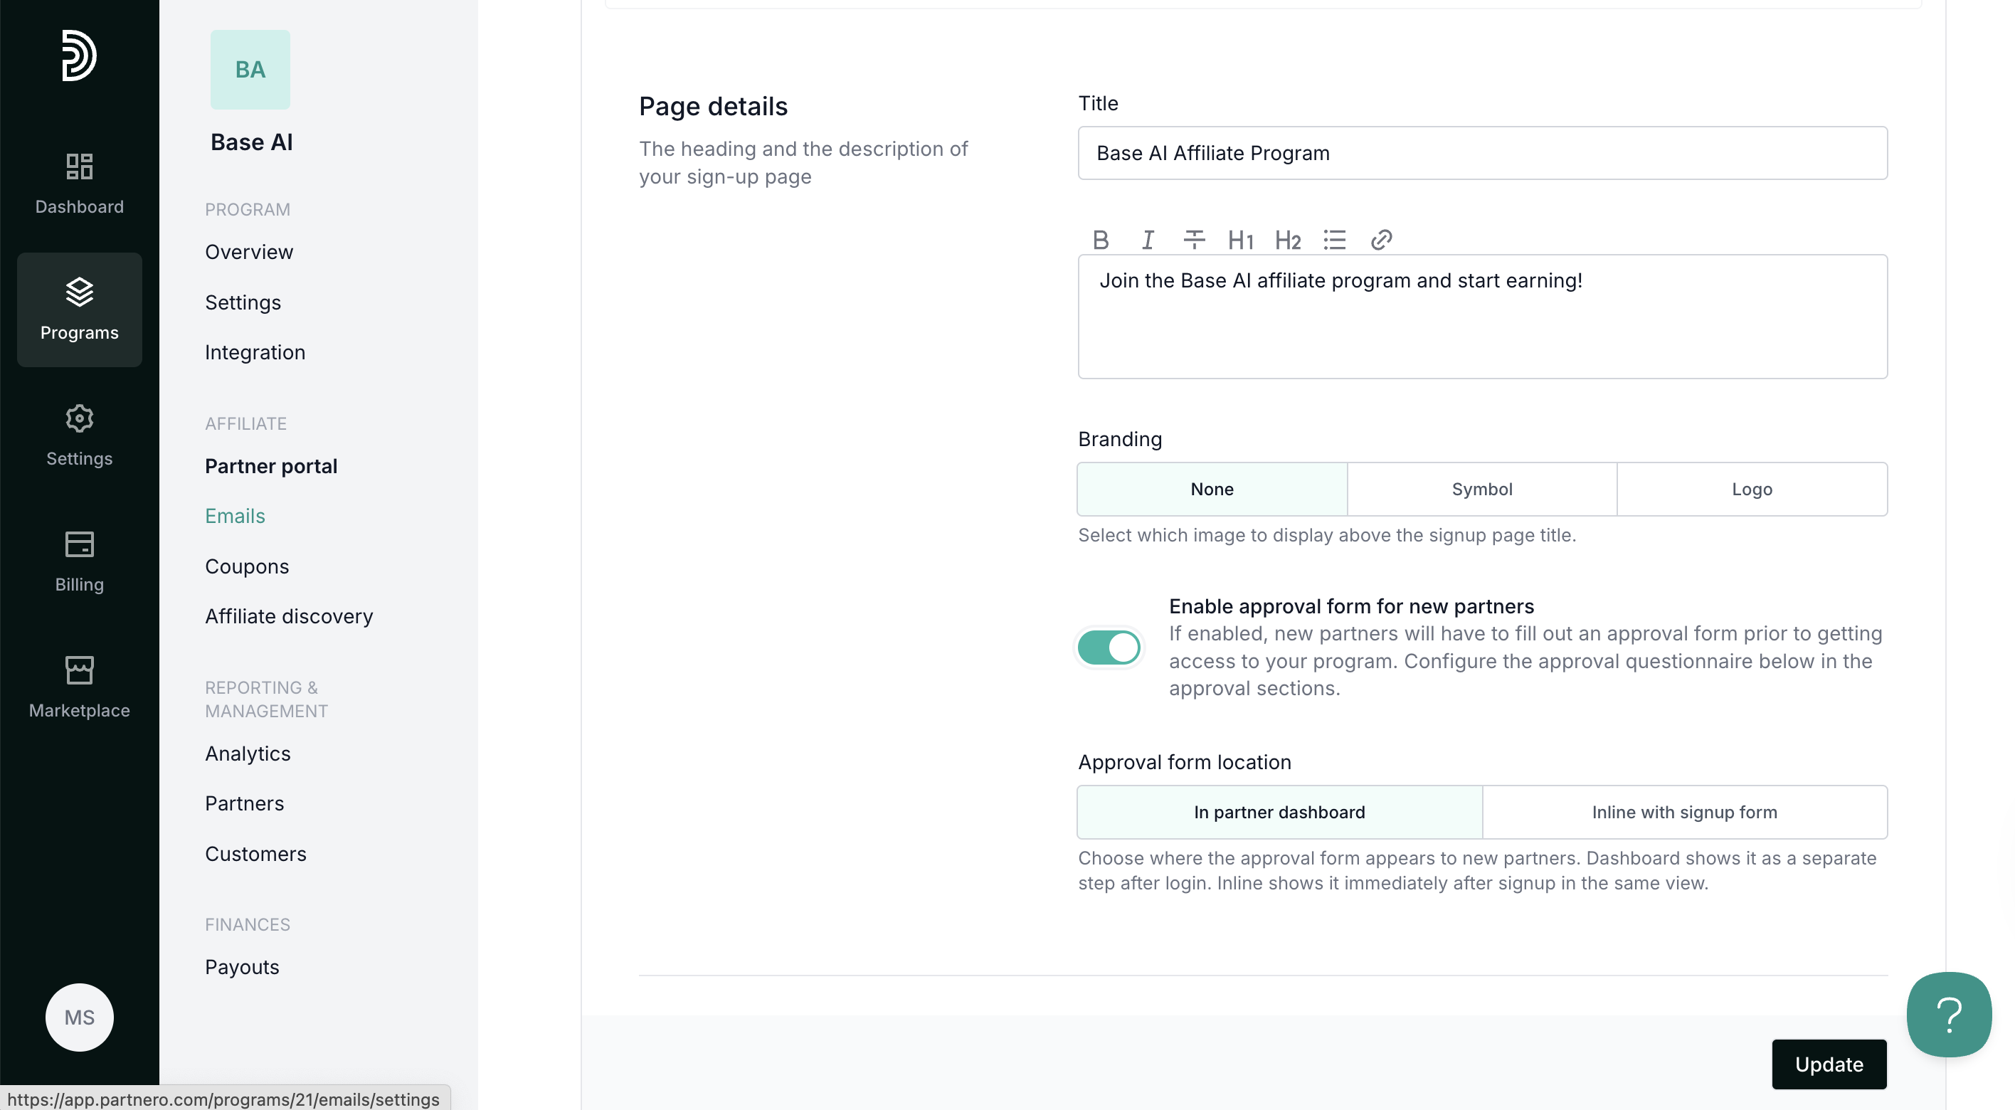The image size is (2015, 1110).
Task: Click the Title input field
Action: (1481, 153)
